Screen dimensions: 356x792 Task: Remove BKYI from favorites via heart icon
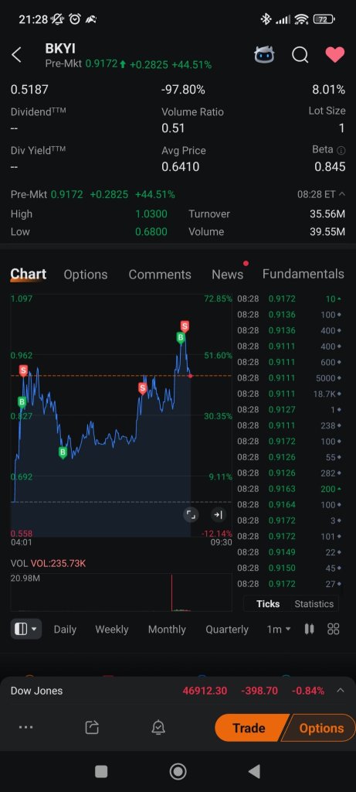coord(335,55)
